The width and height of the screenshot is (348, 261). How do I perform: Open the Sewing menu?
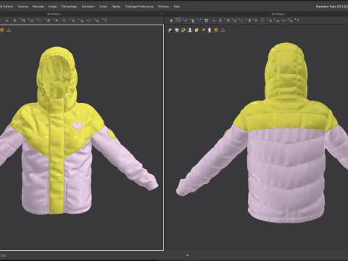tap(22, 7)
